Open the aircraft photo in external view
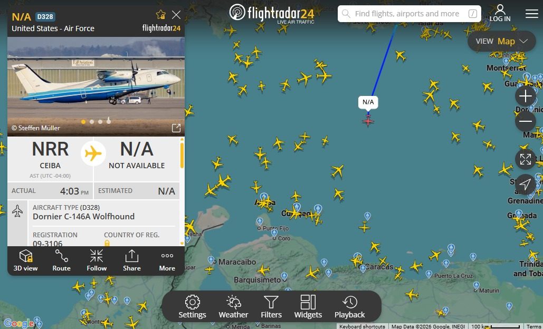 (176, 128)
